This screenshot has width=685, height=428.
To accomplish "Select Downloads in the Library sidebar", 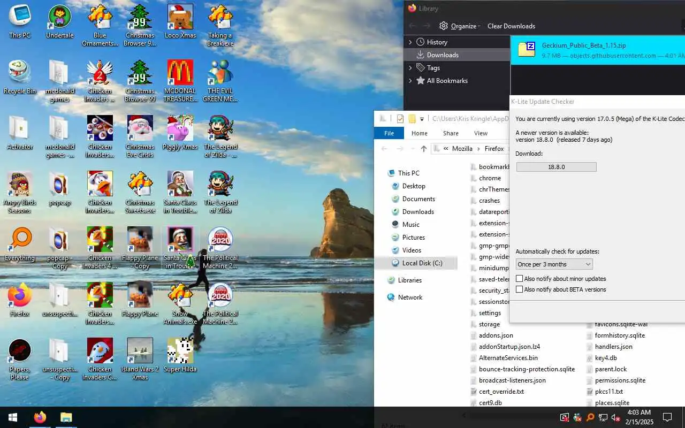I will pyautogui.click(x=457, y=55).
